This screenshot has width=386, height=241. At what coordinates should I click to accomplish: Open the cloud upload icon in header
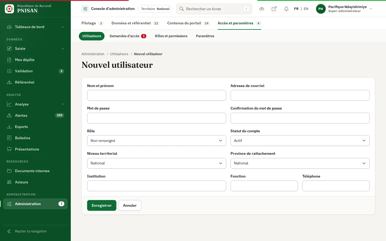tap(262, 9)
